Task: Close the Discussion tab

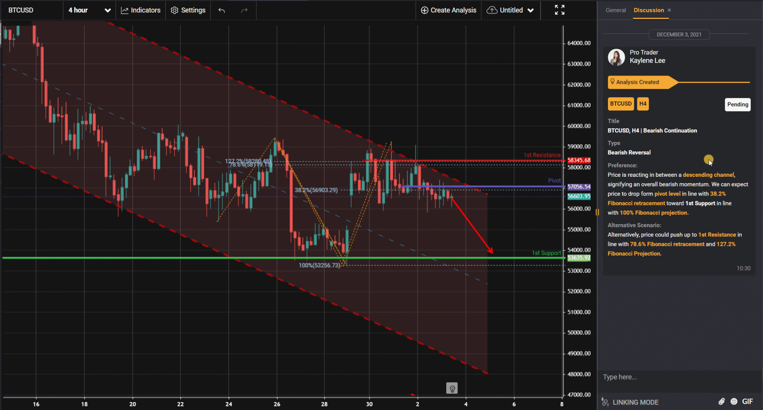Action: (669, 10)
